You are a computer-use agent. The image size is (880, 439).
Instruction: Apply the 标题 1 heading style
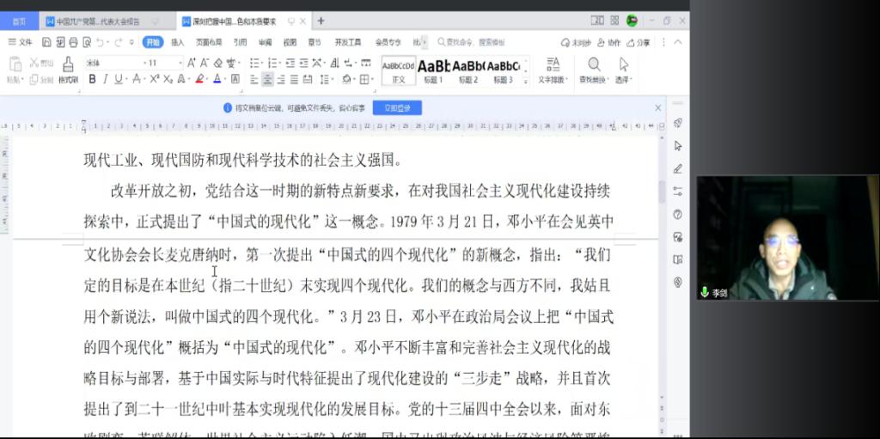[432, 70]
